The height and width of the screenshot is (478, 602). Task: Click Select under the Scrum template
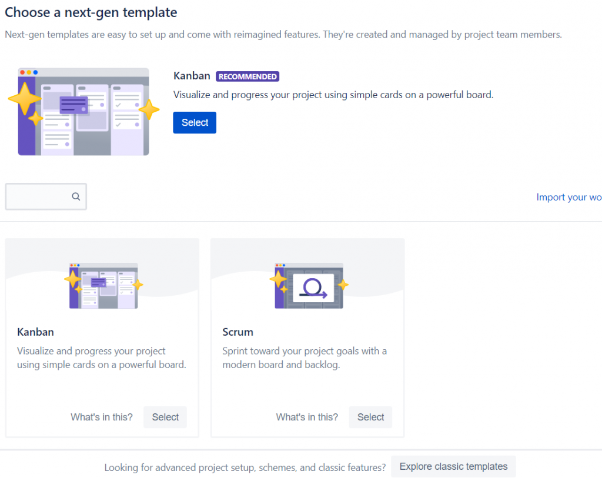[x=370, y=417]
